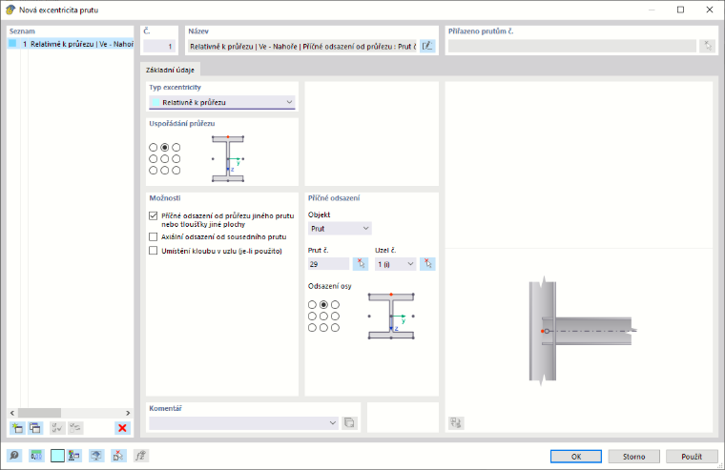The height and width of the screenshot is (470, 725).
Task: Click the formula fx icon in the bottom toolbar
Action: point(140,456)
